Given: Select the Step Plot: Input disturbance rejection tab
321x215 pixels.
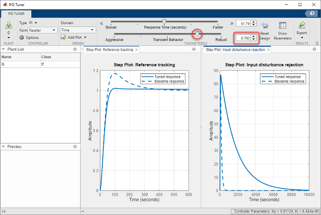Looking at the screenshot, I should point(236,49).
